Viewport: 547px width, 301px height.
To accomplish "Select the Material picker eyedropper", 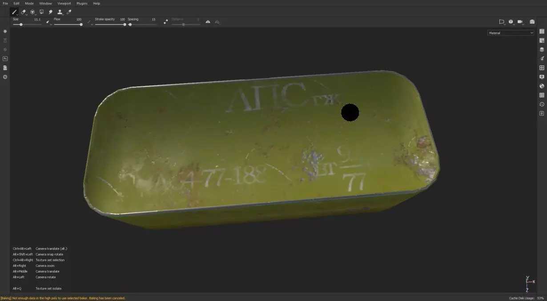I will point(69,12).
